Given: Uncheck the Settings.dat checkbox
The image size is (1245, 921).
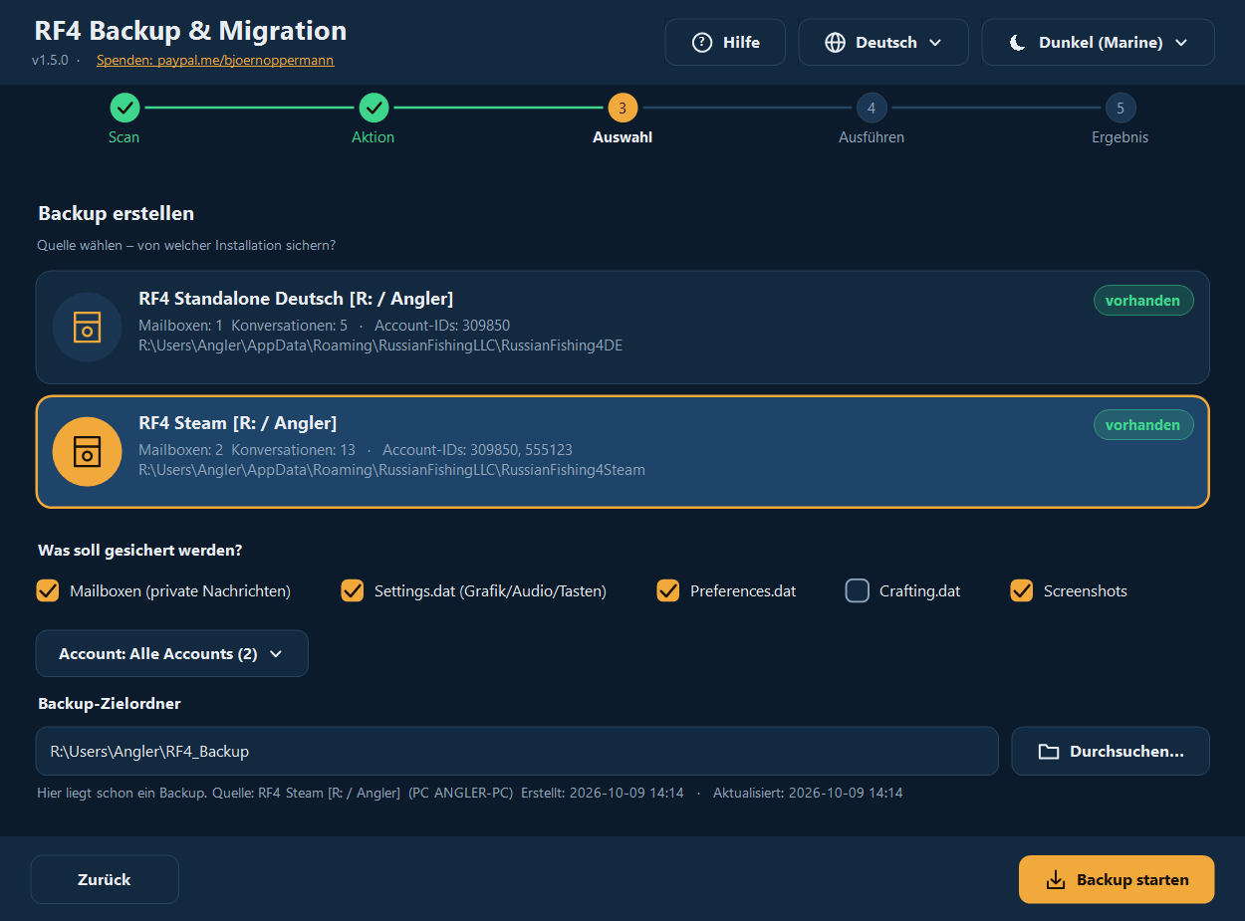Looking at the screenshot, I should (x=353, y=591).
